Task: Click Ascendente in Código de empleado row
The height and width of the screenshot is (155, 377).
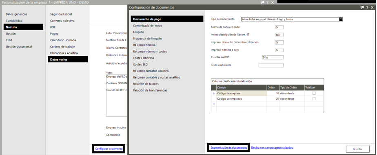Action: [292, 99]
